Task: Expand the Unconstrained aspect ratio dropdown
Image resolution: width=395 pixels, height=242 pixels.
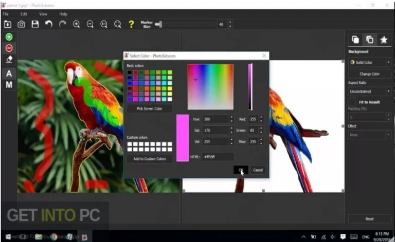Action: click(370, 91)
